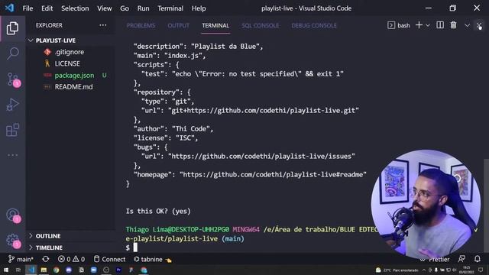Viewport: 489px width, 275px height.
Task: Close the terminal panel
Action: (479, 25)
